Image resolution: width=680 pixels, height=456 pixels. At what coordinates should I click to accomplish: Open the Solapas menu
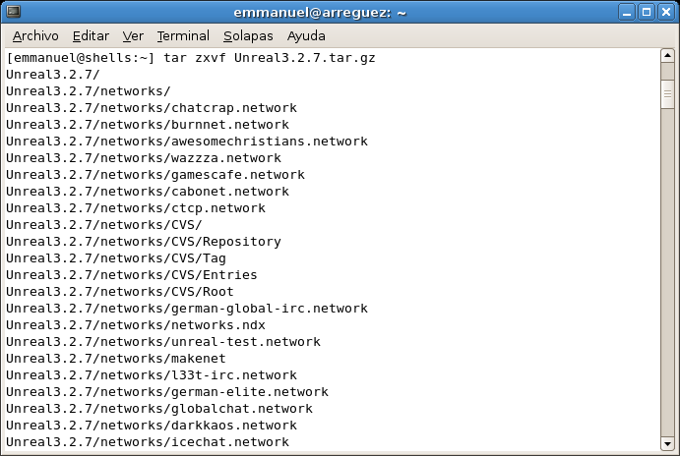(x=248, y=36)
